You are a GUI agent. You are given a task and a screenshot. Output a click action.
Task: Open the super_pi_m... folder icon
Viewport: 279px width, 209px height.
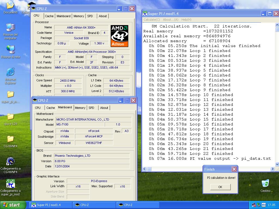click(10, 94)
